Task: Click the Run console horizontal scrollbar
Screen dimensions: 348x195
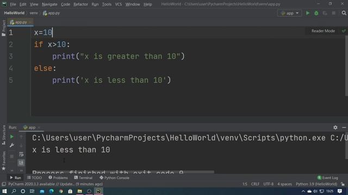Action: [123, 172]
